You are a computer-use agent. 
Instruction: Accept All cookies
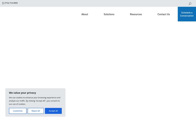coord(53,111)
